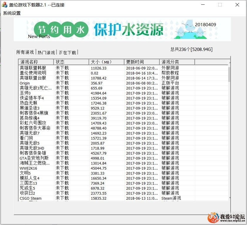Image resolution: width=247 pixels, height=225 pixels.
Task: Select the 英雄无敌5 game row
Action: (123, 143)
